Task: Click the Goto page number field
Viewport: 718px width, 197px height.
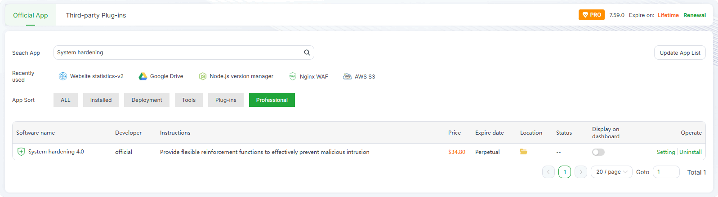Action: (665, 172)
